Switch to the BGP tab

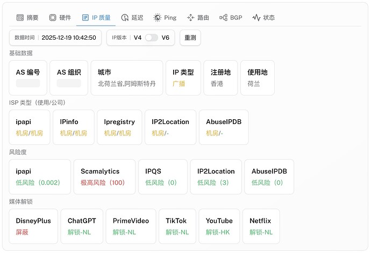pyautogui.click(x=231, y=18)
